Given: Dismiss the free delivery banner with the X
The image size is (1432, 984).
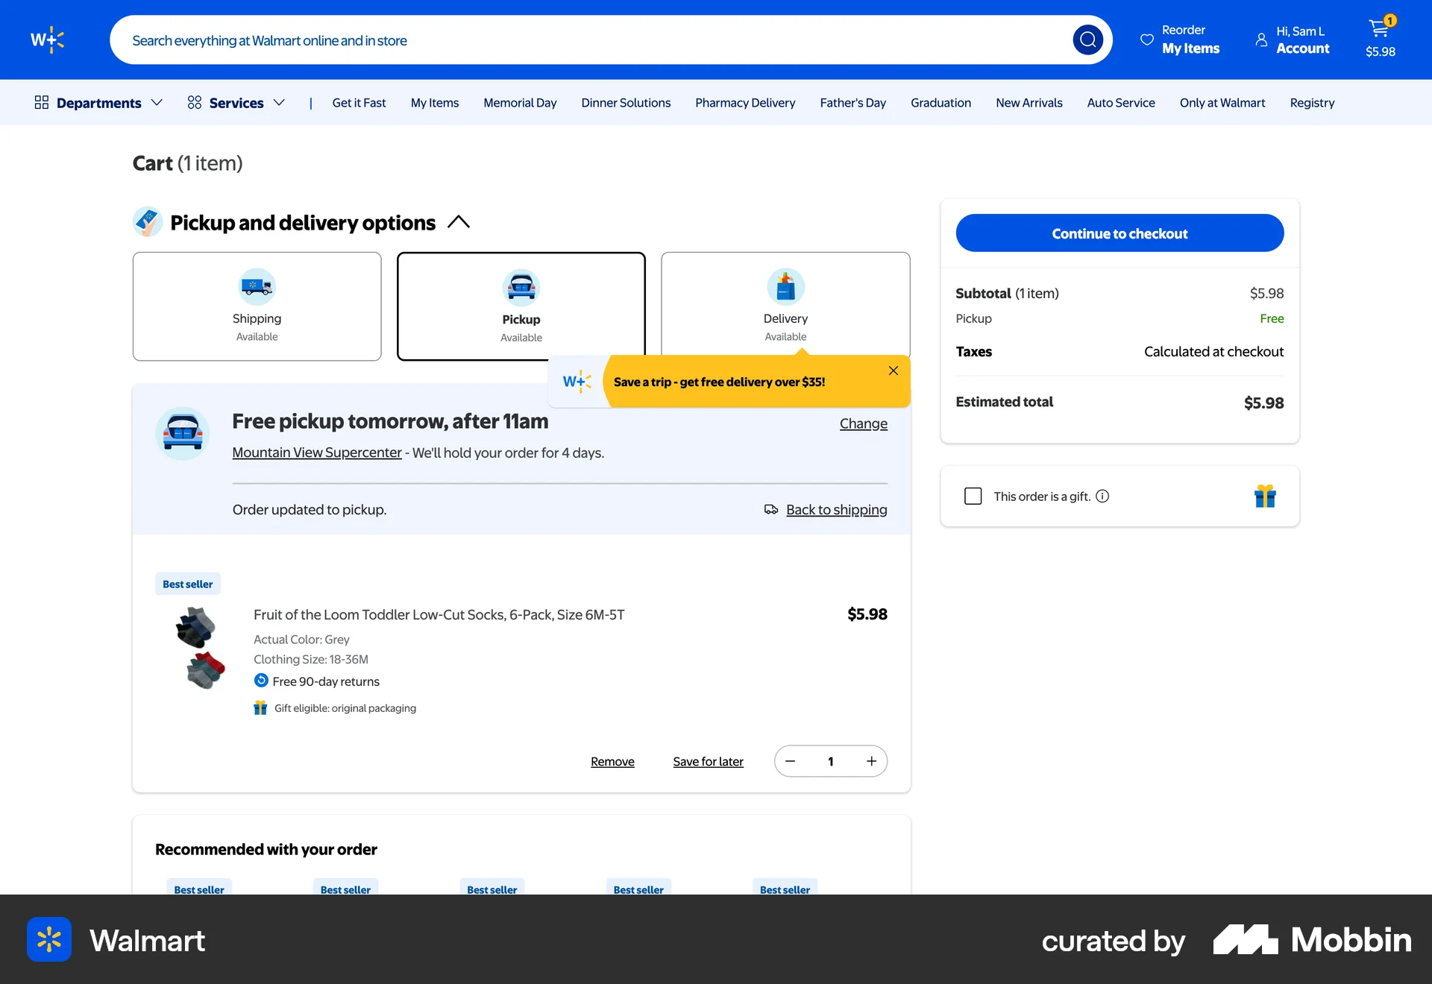Looking at the screenshot, I should (892, 370).
